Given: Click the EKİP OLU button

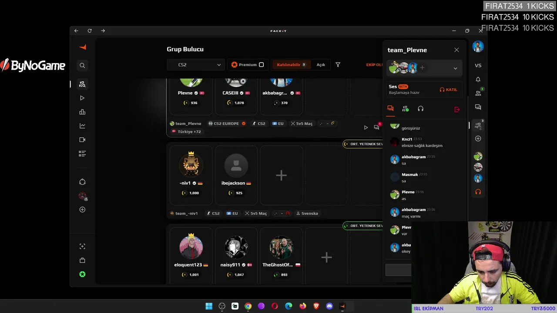Looking at the screenshot, I should coord(374,65).
